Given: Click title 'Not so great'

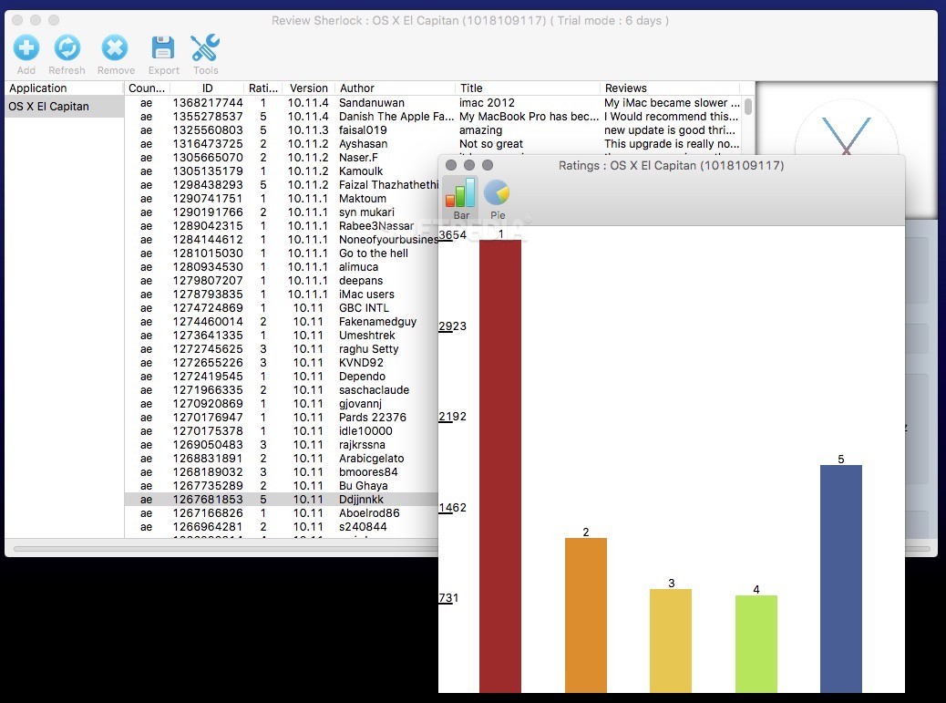Looking at the screenshot, I should (x=491, y=144).
